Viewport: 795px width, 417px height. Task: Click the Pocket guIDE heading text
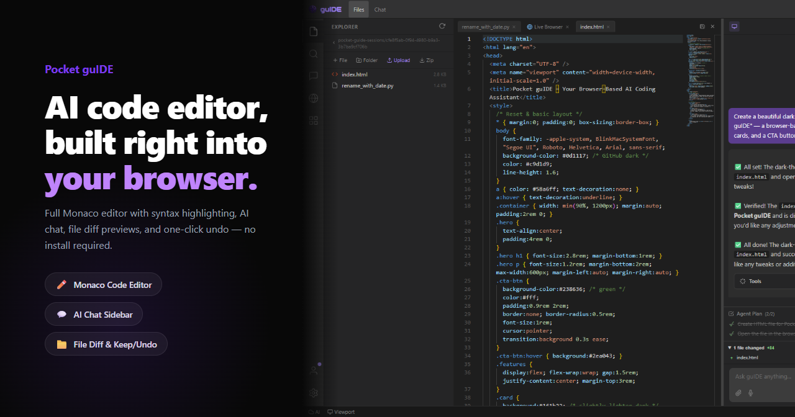(x=79, y=69)
